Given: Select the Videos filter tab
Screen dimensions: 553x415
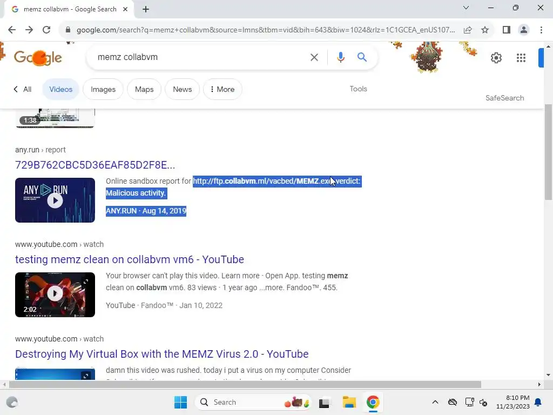Looking at the screenshot, I should (60, 89).
